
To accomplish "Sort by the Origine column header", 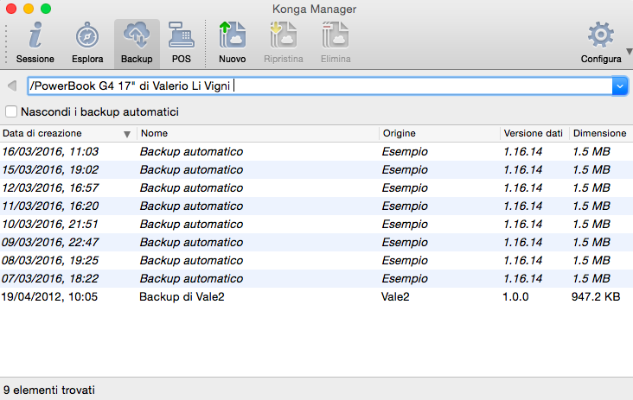I will (438, 134).
